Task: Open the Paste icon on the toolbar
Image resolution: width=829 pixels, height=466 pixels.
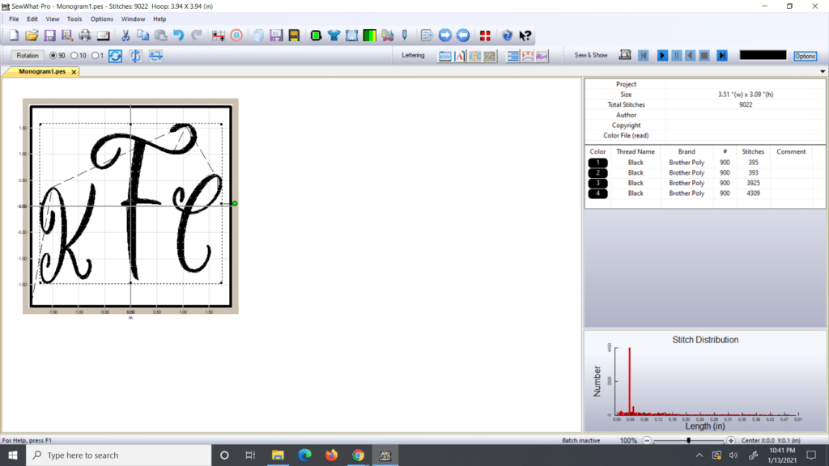Action: [x=160, y=37]
